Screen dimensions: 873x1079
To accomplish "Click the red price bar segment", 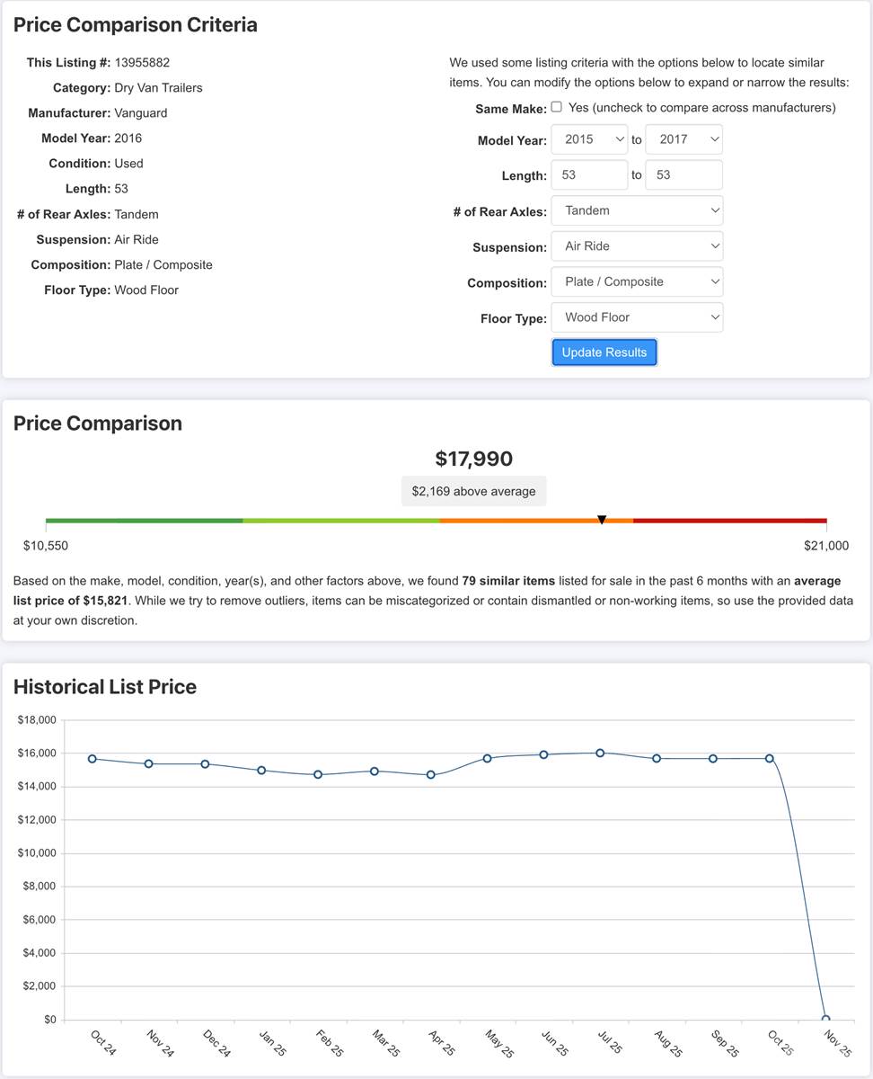I will coord(729,521).
